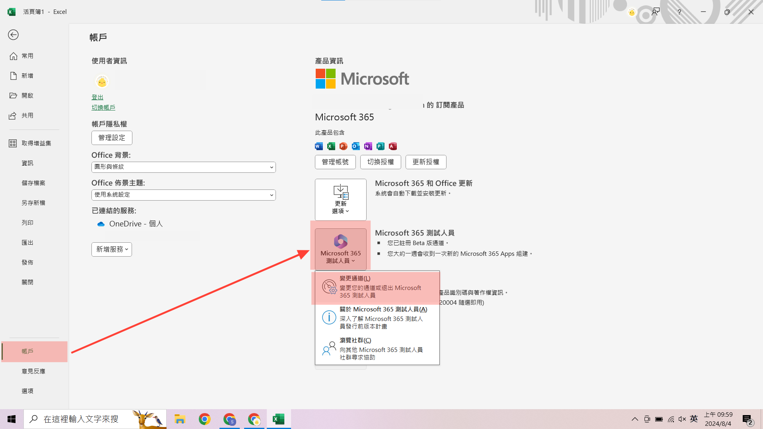
Task: Click the PowerPoint icon in product list
Action: click(344, 146)
